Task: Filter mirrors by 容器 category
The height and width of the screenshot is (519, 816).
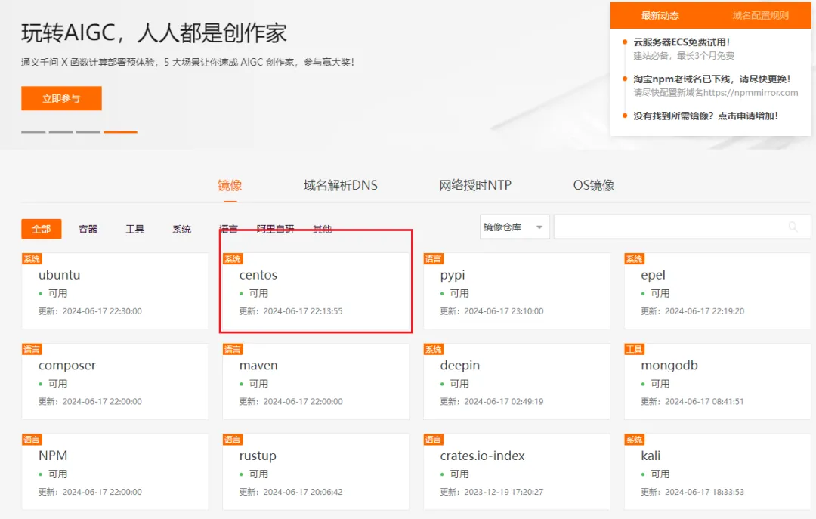Action: pos(88,229)
